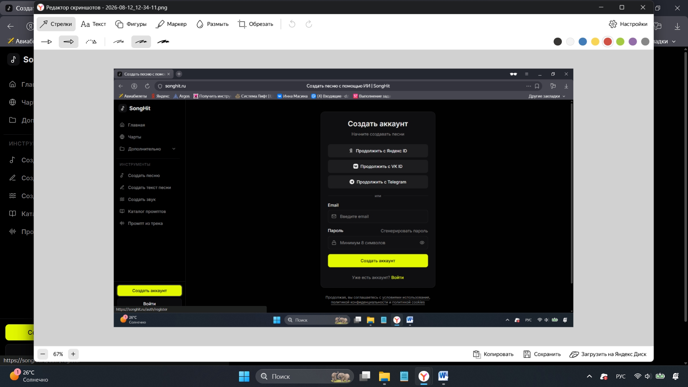
Task: Expand the hidden tray icons chevron
Action: pyautogui.click(x=589, y=376)
